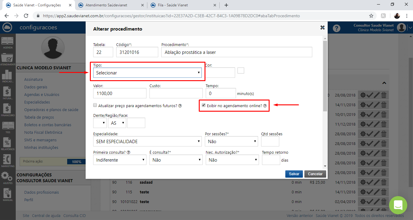Screen dimensions: 413x220
Task: Open the Assinatura settings link
Action: pos(33,80)
